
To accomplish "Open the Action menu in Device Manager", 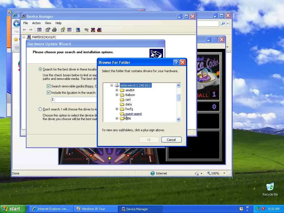I will click(x=36, y=23).
